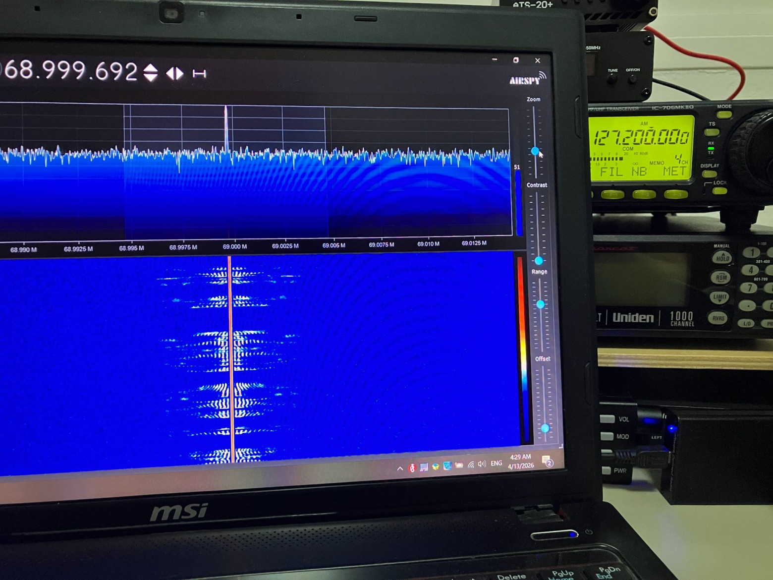
Task: Click the AIRSPY logo
Action: [x=528, y=78]
